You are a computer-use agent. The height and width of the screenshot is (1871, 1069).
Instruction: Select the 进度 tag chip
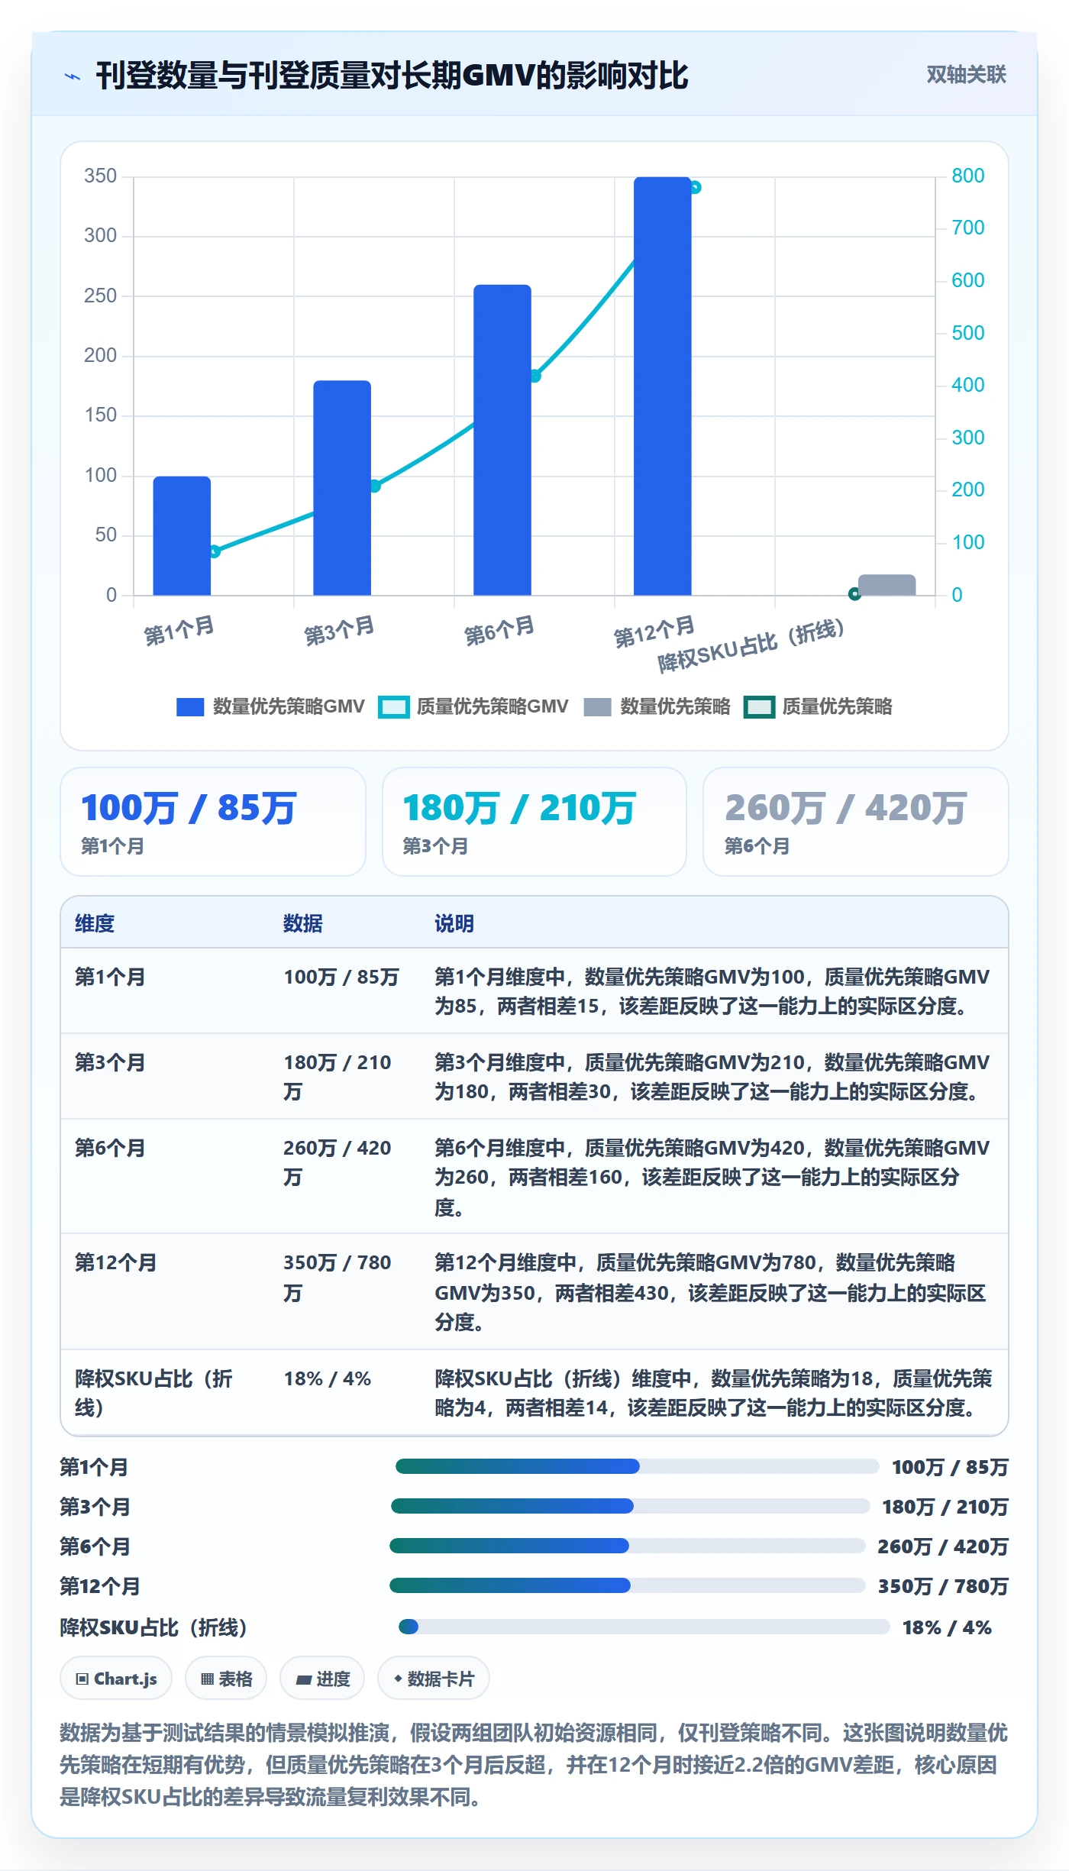322,1679
